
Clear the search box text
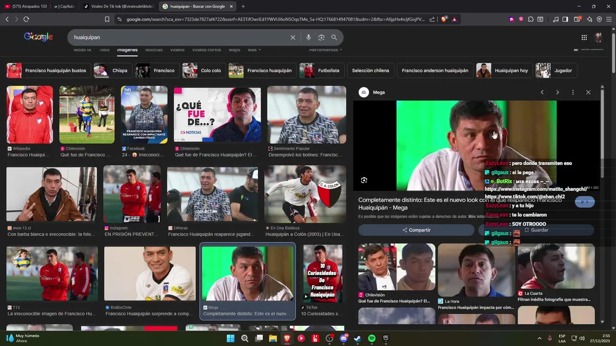click(293, 37)
